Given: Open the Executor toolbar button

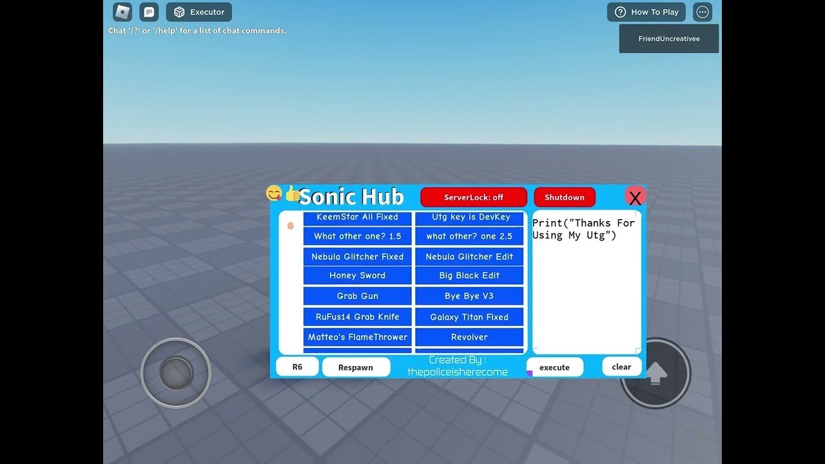Looking at the screenshot, I should coord(199,12).
